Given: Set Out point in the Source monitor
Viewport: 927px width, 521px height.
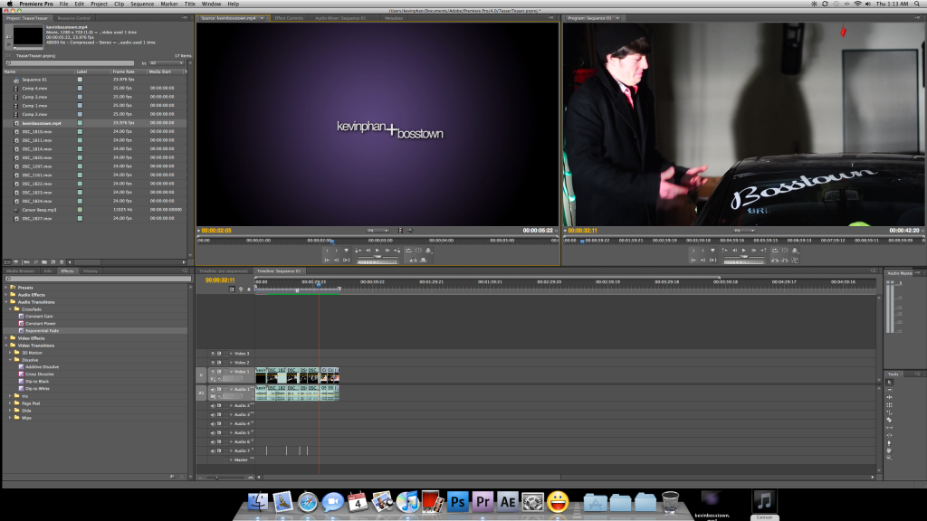Looking at the screenshot, I should pos(337,251).
